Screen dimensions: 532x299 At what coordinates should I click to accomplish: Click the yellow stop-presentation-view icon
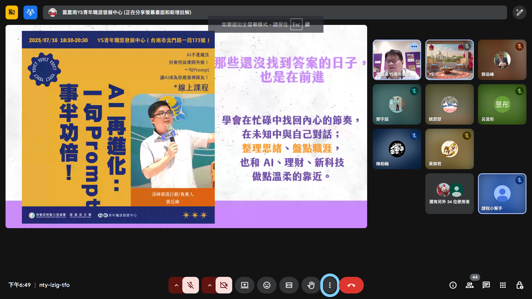point(12,12)
